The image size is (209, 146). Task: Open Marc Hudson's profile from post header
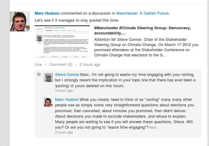coord(47,13)
